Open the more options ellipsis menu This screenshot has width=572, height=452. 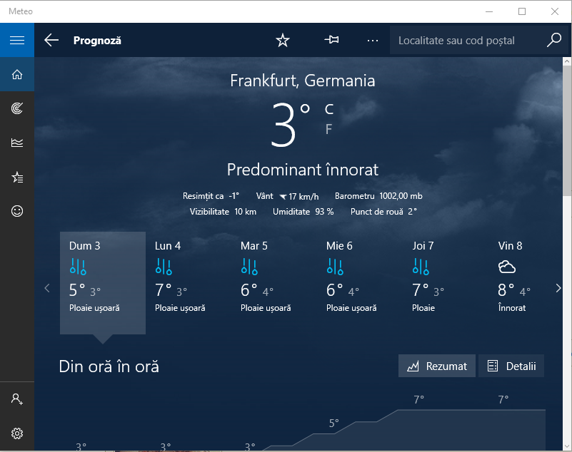click(x=373, y=40)
